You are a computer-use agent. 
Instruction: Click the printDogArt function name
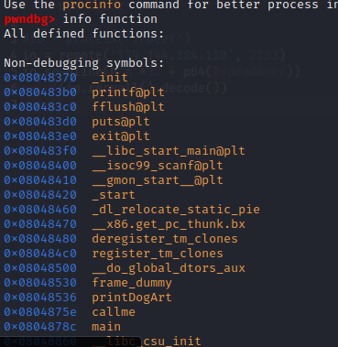click(132, 298)
